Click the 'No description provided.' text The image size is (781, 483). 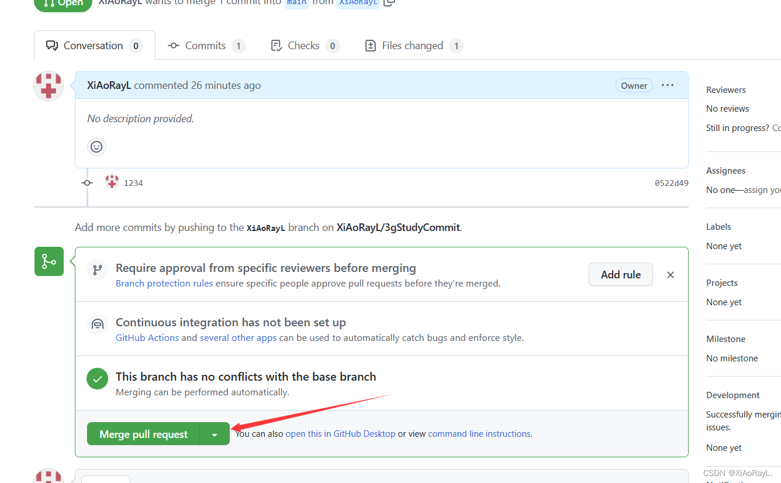click(x=140, y=119)
